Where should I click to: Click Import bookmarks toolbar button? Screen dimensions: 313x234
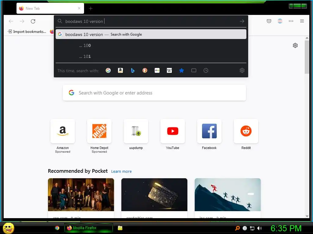27,31
